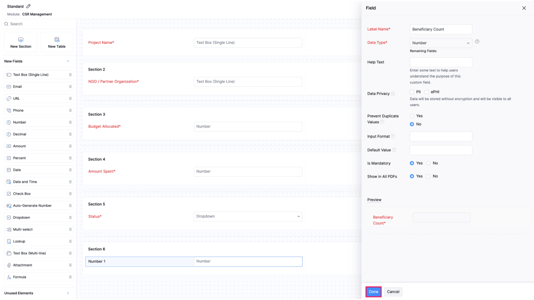Select the Formula field icon
This screenshot has width=534, height=300.
pyautogui.click(x=9, y=277)
